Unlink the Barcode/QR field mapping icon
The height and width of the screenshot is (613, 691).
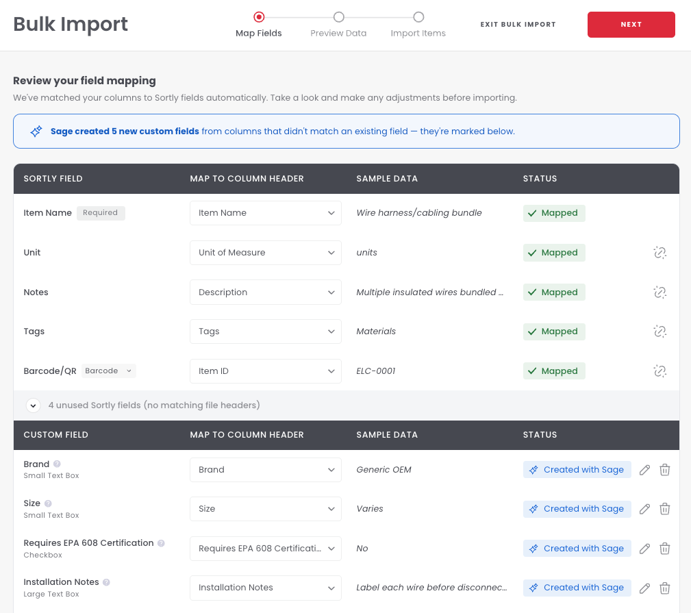click(x=659, y=371)
